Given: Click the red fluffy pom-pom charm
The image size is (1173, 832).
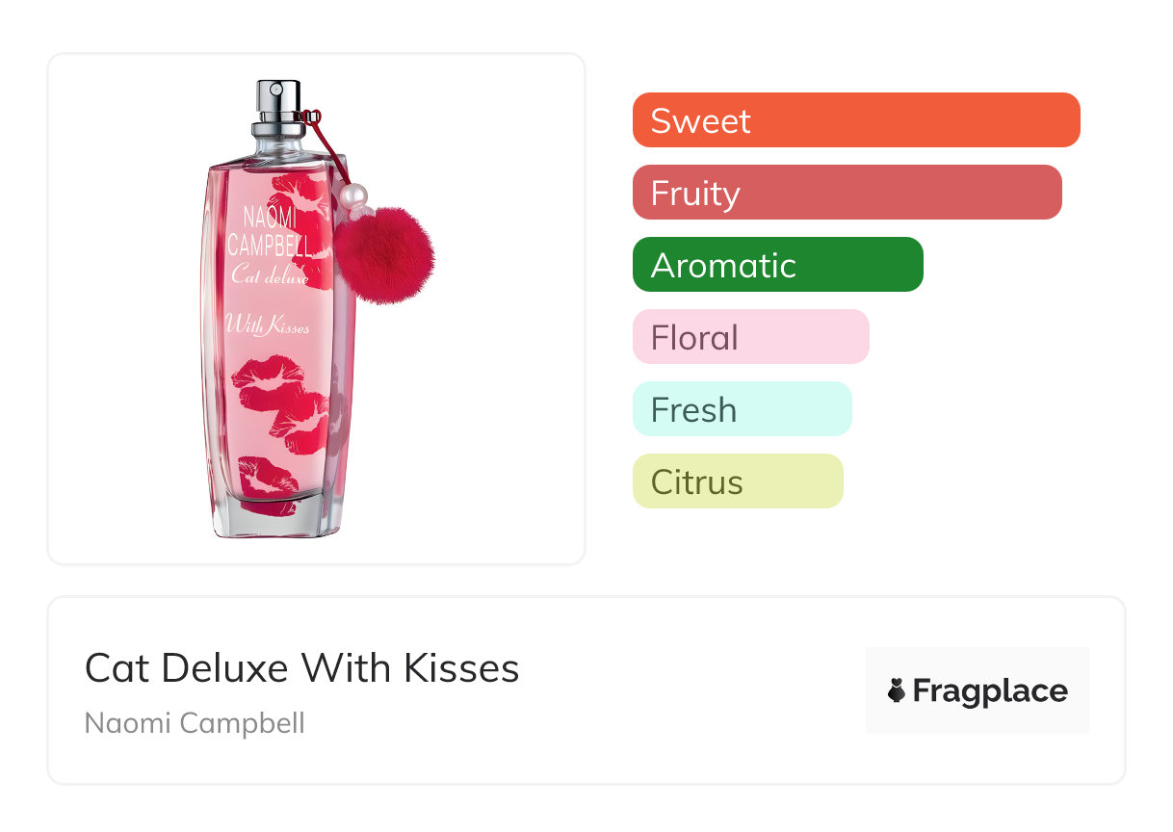Looking at the screenshot, I should click(383, 253).
